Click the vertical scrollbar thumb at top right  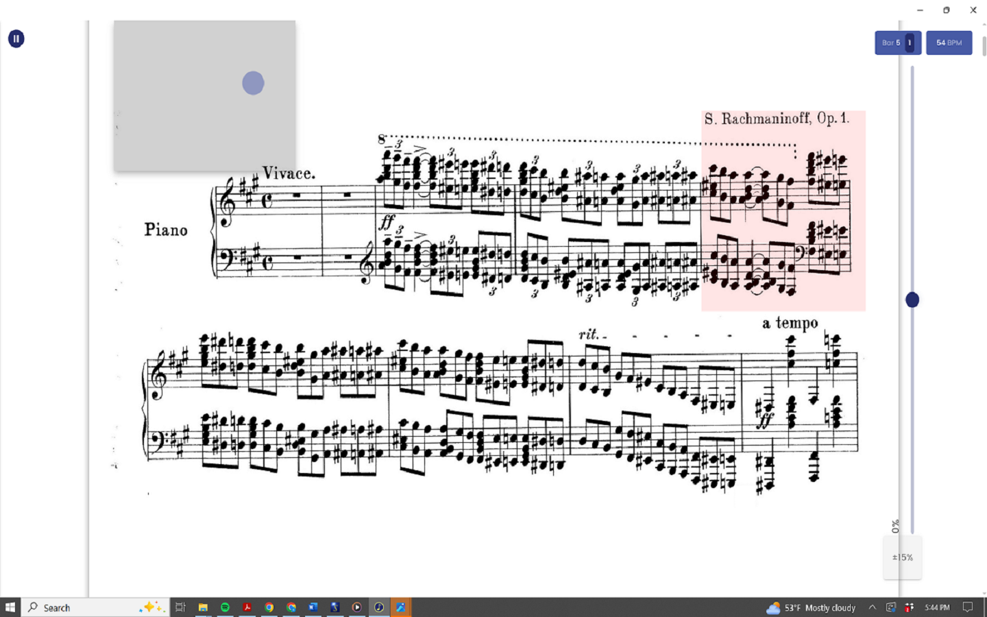pos(984,45)
